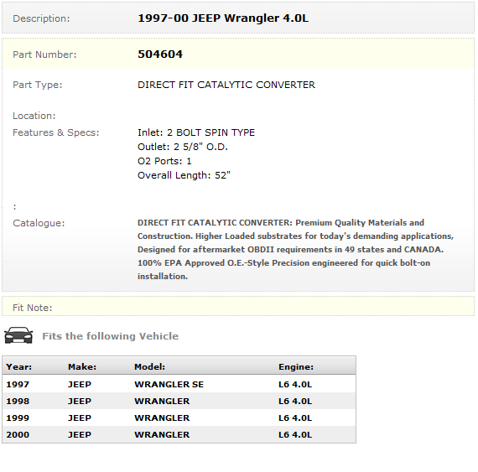478x472 pixels.
Task: Click the Model: column header
Action: (x=149, y=366)
